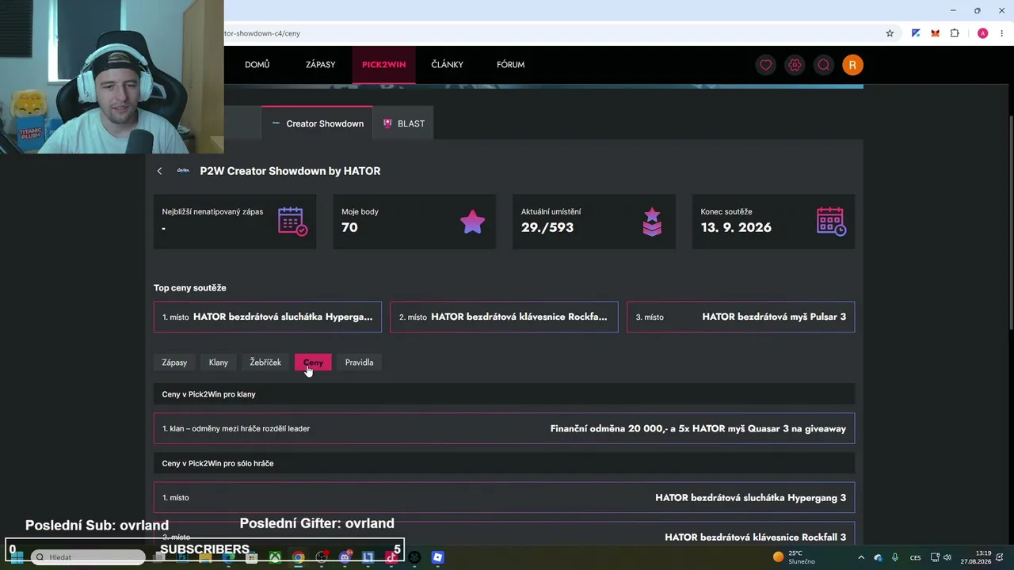This screenshot has width=1014, height=570.
Task: Open Google Chrome from the taskbar
Action: tap(298, 557)
